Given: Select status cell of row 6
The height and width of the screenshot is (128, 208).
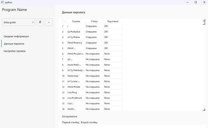Looking at the screenshot, I should click(94, 54).
